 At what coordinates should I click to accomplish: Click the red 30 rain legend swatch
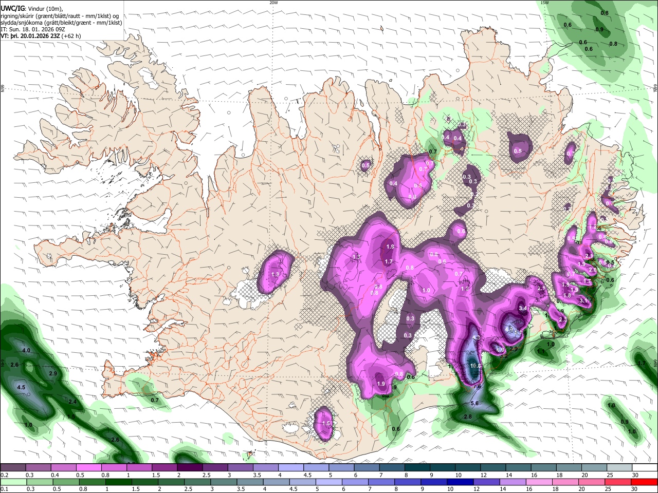644,482
